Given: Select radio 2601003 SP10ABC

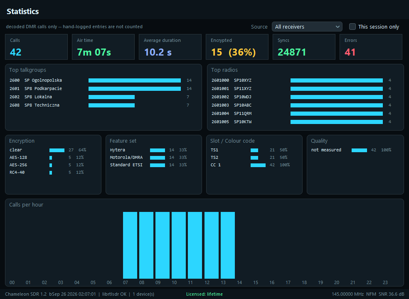Looking at the screenshot, I should pos(301,105).
